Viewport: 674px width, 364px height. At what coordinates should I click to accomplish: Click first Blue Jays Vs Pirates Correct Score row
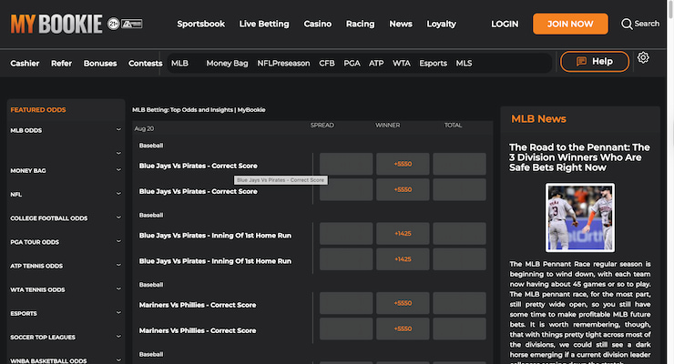199,166
